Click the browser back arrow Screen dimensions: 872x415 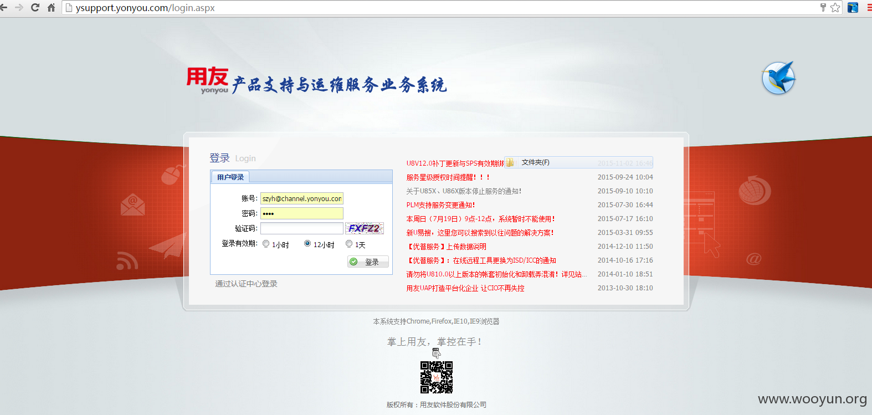point(4,8)
